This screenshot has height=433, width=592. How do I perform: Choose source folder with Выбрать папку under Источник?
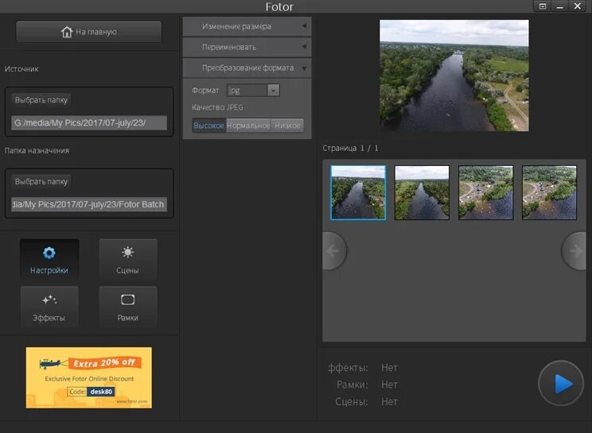[41, 100]
